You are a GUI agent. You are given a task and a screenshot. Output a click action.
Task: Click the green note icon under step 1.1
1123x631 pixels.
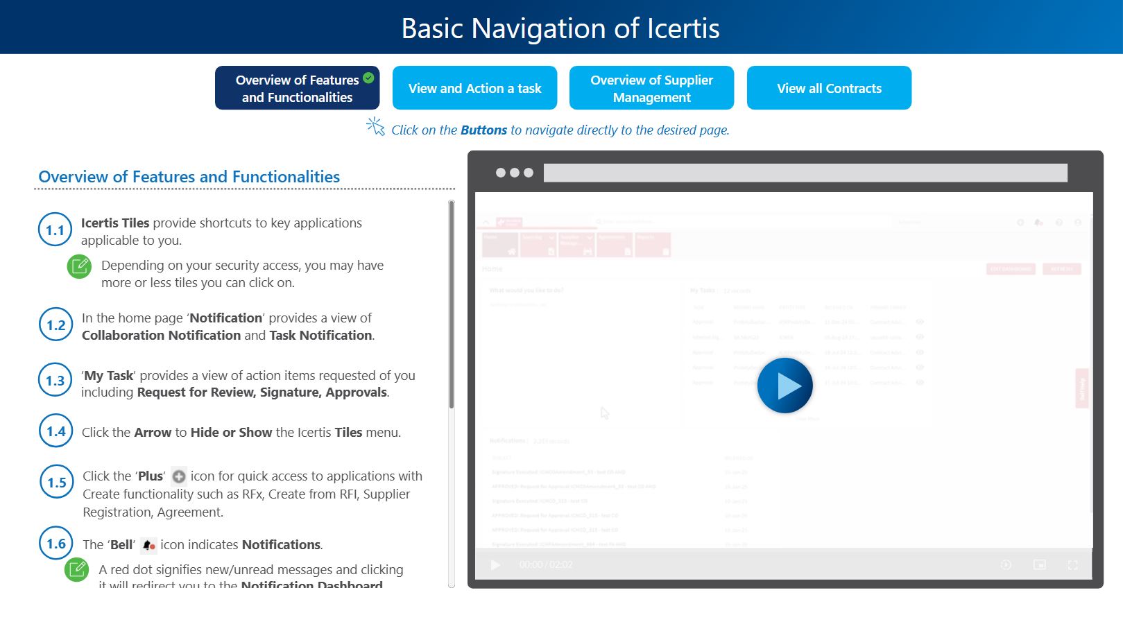point(79,266)
